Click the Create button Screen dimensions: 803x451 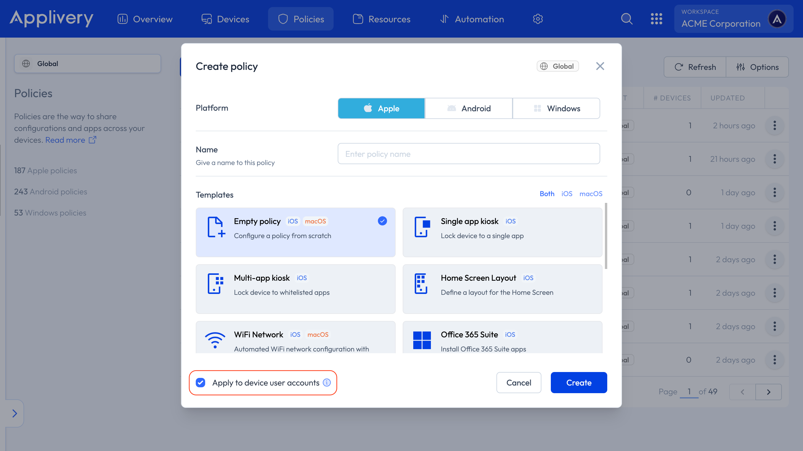click(578, 383)
